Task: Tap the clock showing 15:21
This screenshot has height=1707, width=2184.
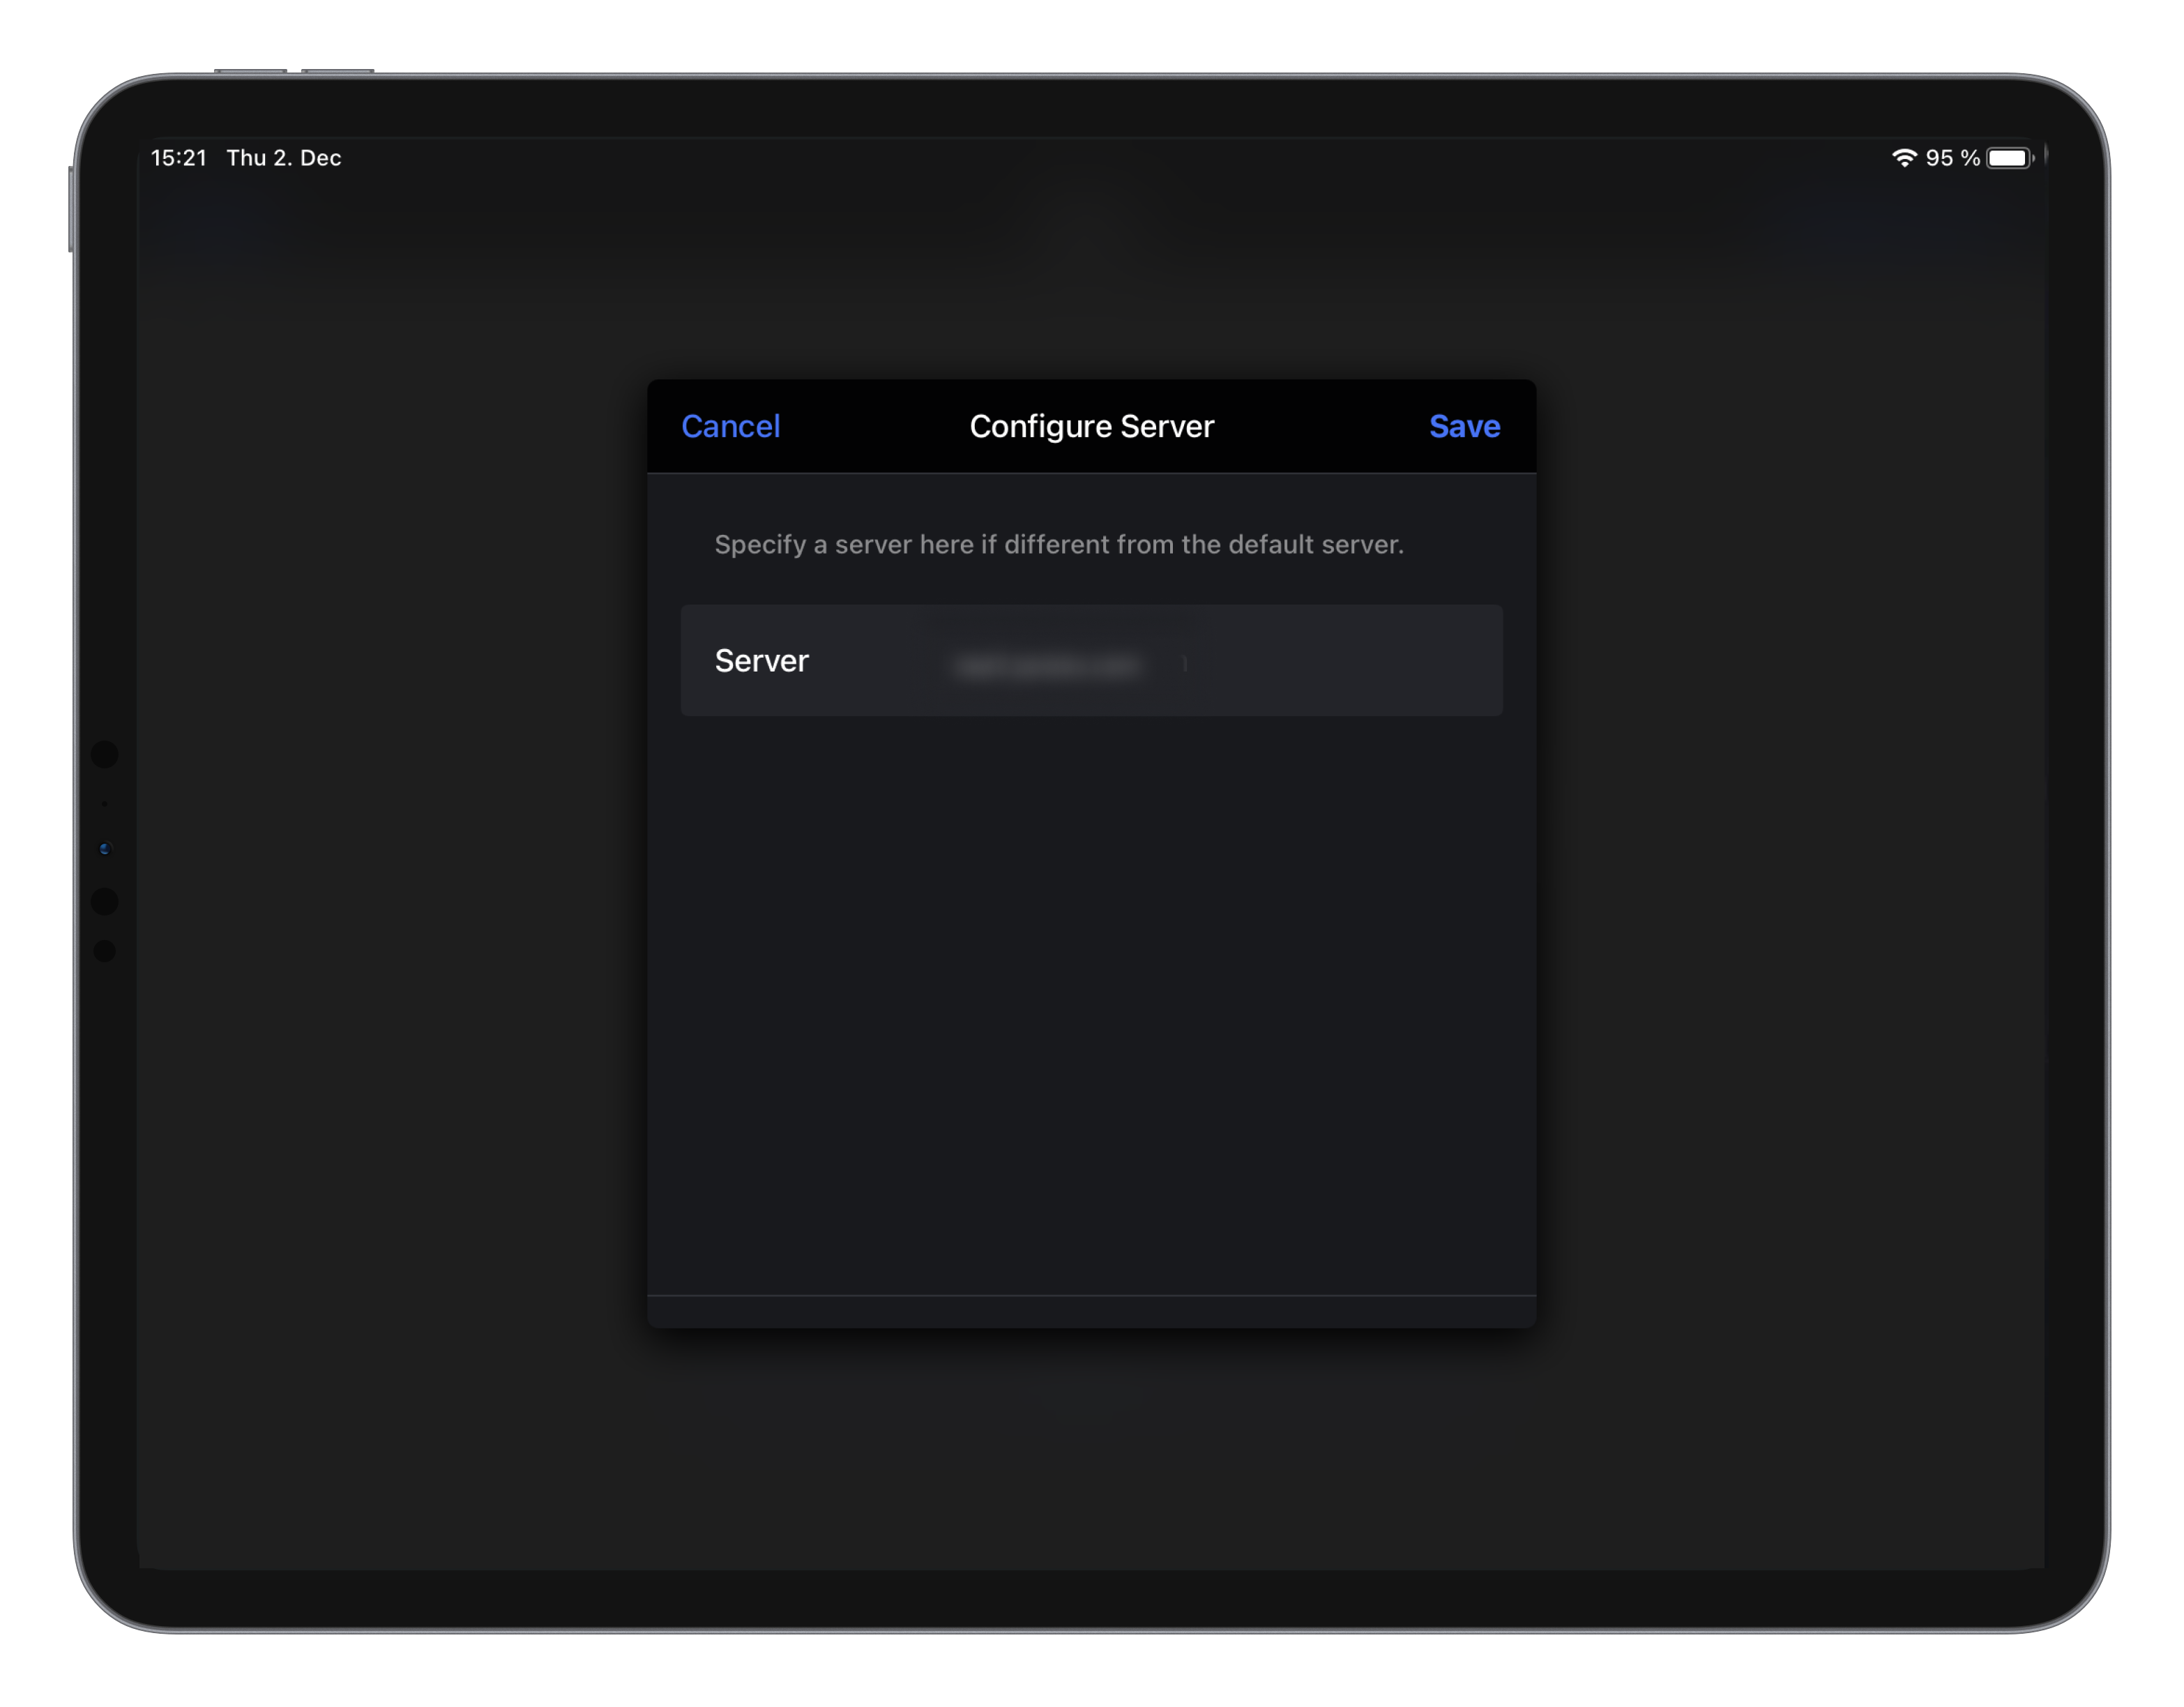Action: pos(180,157)
